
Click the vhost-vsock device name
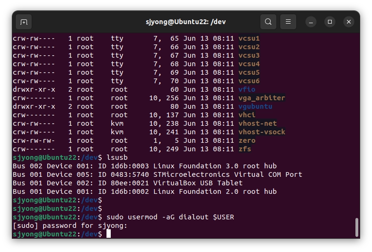click(262, 132)
